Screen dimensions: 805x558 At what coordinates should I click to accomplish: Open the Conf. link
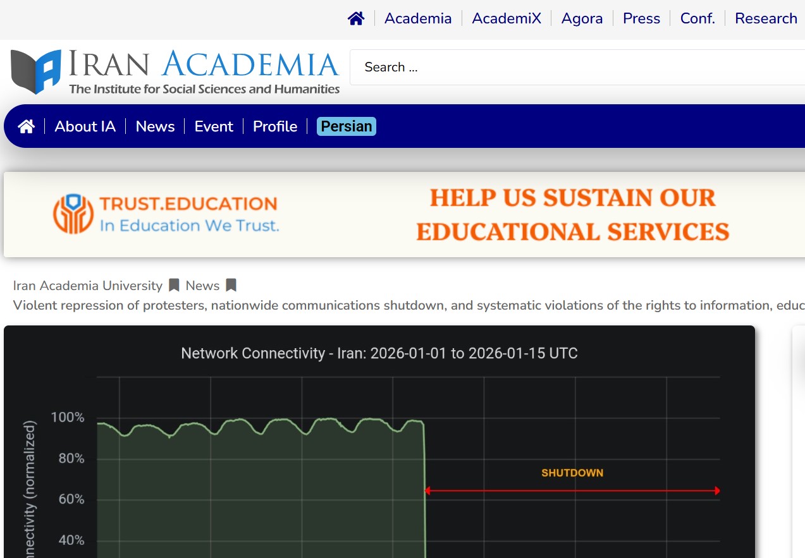coord(697,19)
